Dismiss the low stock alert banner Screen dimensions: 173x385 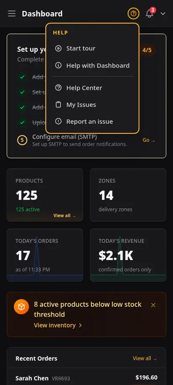(x=153, y=305)
